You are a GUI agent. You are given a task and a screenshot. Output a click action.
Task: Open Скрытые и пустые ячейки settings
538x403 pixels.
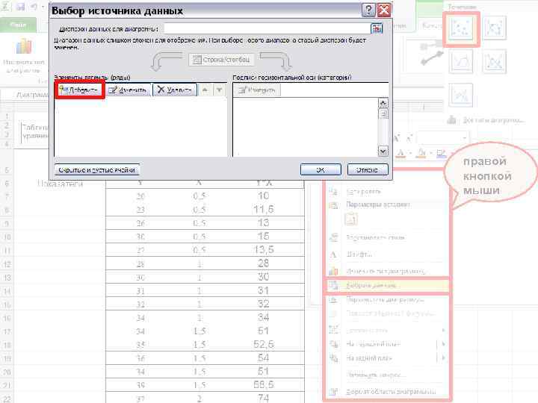click(x=96, y=169)
